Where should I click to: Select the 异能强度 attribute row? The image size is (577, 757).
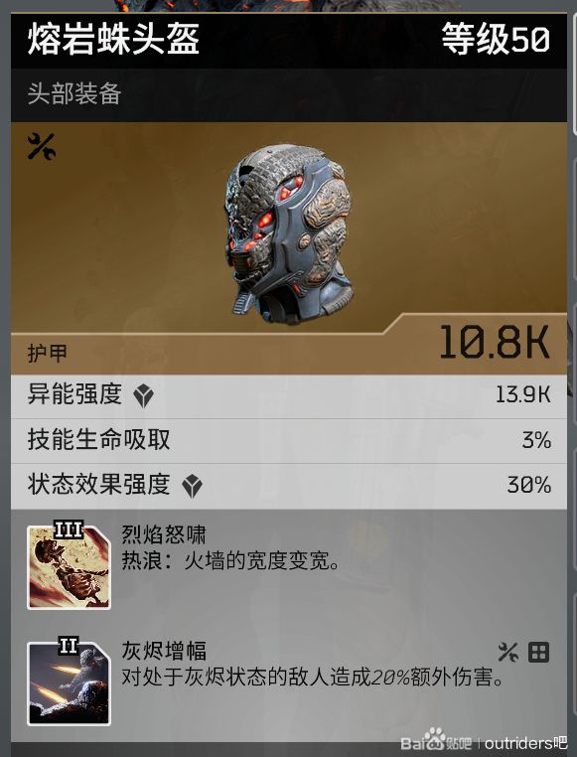click(288, 396)
